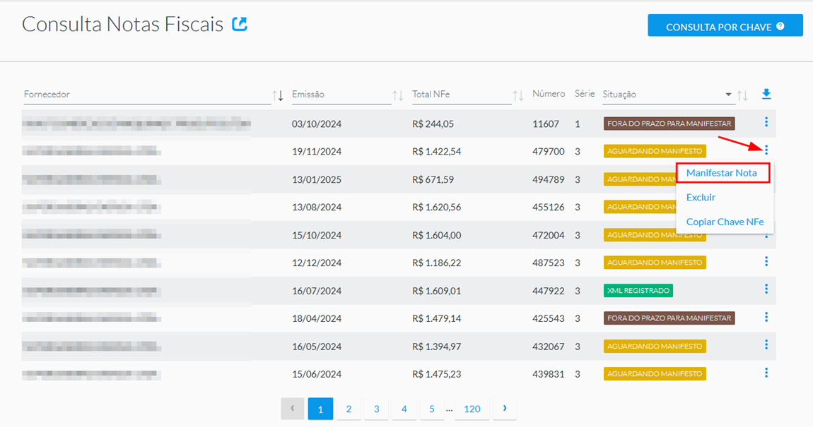This screenshot has height=427, width=813.
Task: Open actions menu for note 479700
Action: pyautogui.click(x=766, y=150)
